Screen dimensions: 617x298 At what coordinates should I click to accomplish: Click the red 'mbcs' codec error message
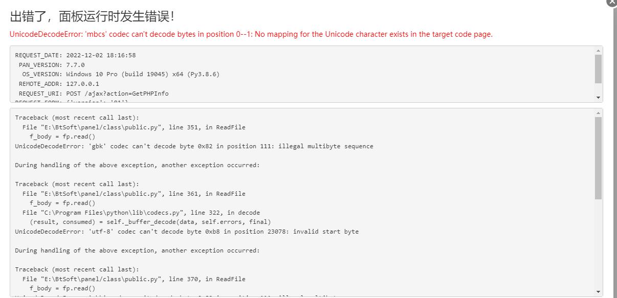pos(251,34)
